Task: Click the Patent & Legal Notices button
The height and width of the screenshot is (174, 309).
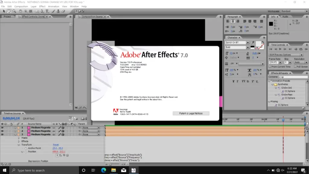Action: click(x=191, y=114)
